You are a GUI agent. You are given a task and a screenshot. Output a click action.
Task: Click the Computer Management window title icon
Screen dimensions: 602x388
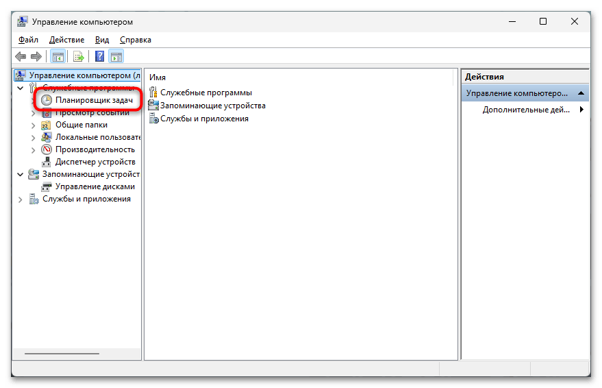[x=23, y=21]
